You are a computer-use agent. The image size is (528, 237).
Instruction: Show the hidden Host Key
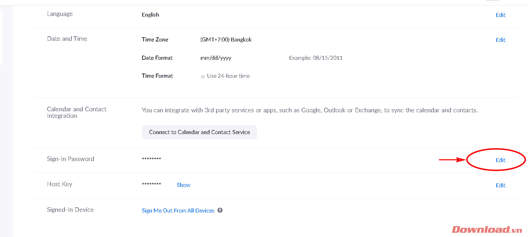click(183, 185)
